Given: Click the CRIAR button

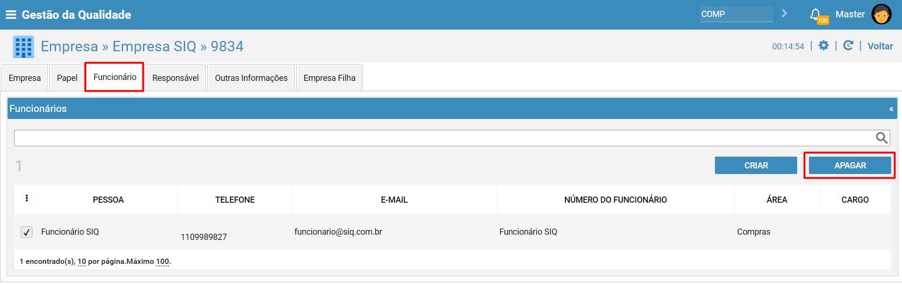Looking at the screenshot, I should pos(756,166).
